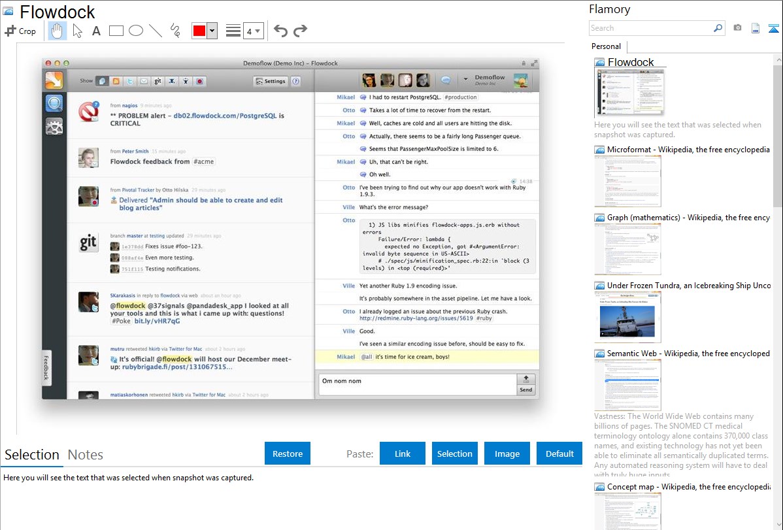The width and height of the screenshot is (783, 530).
Task: Click the Restore button
Action: 288,454
